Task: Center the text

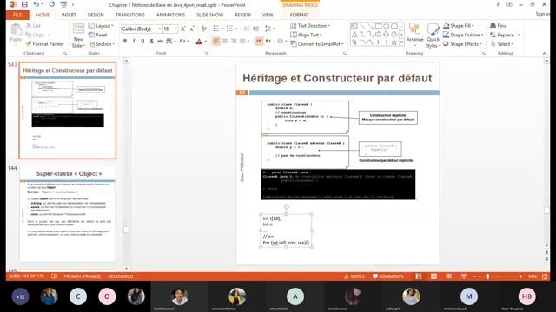Action: pyautogui.click(x=225, y=41)
